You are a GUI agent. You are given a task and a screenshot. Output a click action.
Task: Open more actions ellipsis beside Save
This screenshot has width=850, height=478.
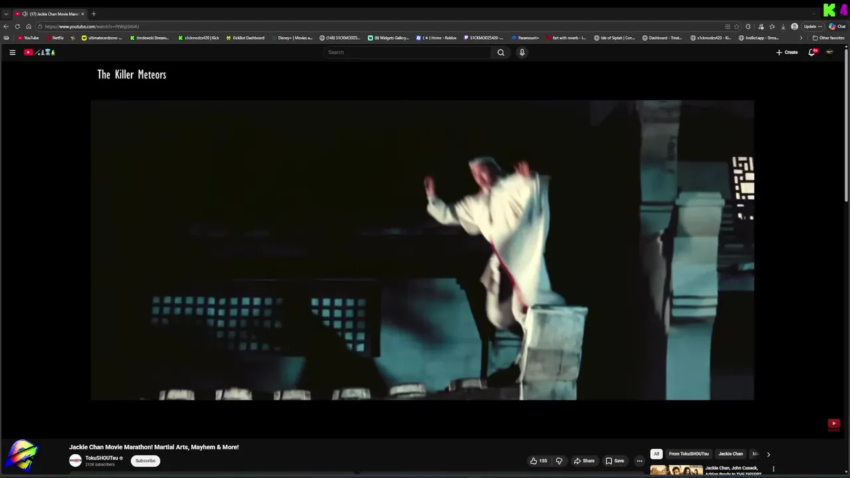[x=639, y=461]
